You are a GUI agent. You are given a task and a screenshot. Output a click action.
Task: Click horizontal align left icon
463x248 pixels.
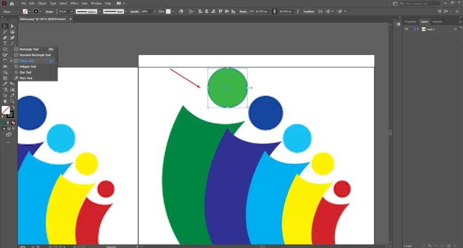[200, 11]
